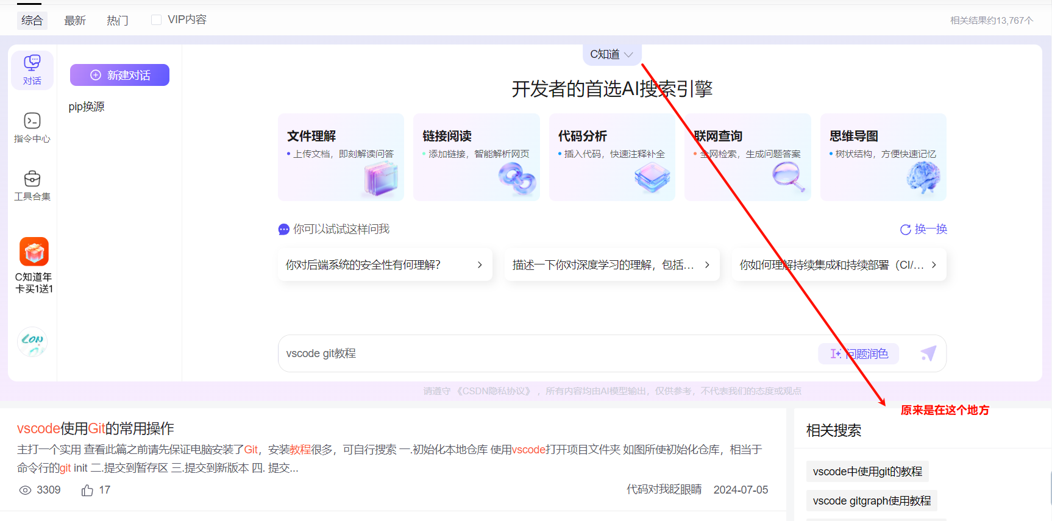Click related search vscode中使用git的教程
This screenshot has width=1052, height=521.
867,472
